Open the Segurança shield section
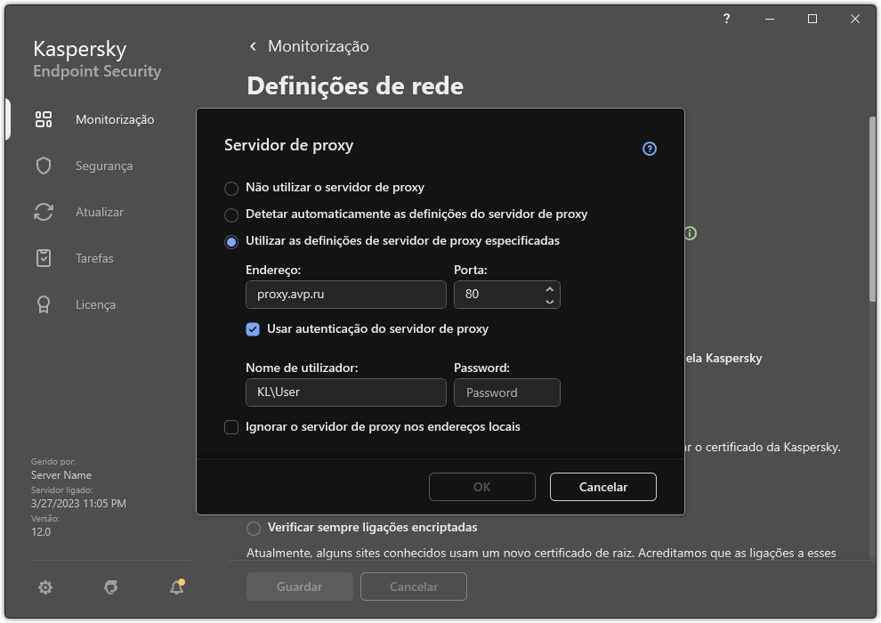 (43, 166)
